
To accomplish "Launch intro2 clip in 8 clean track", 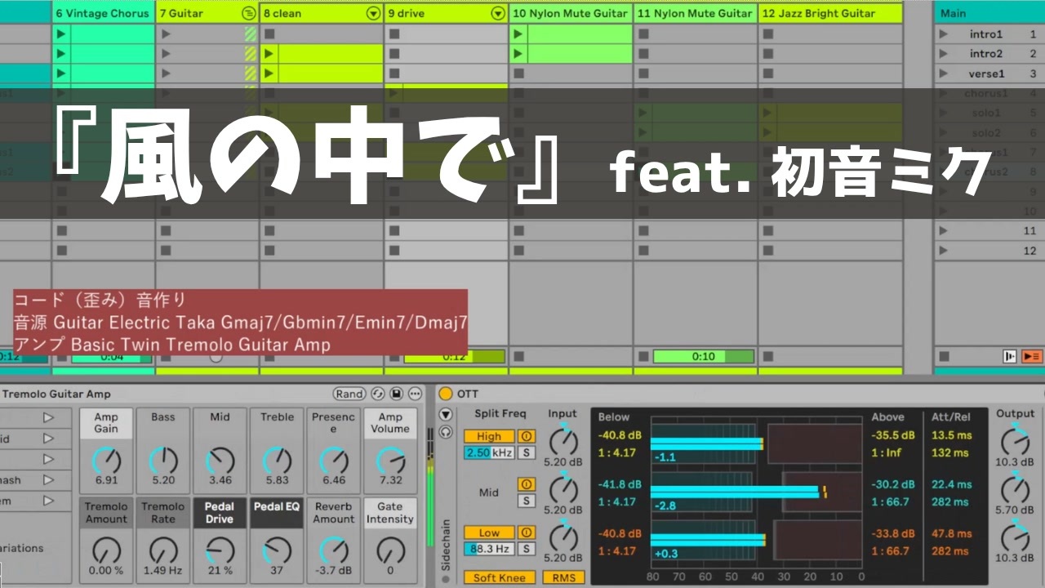I will coord(269,54).
